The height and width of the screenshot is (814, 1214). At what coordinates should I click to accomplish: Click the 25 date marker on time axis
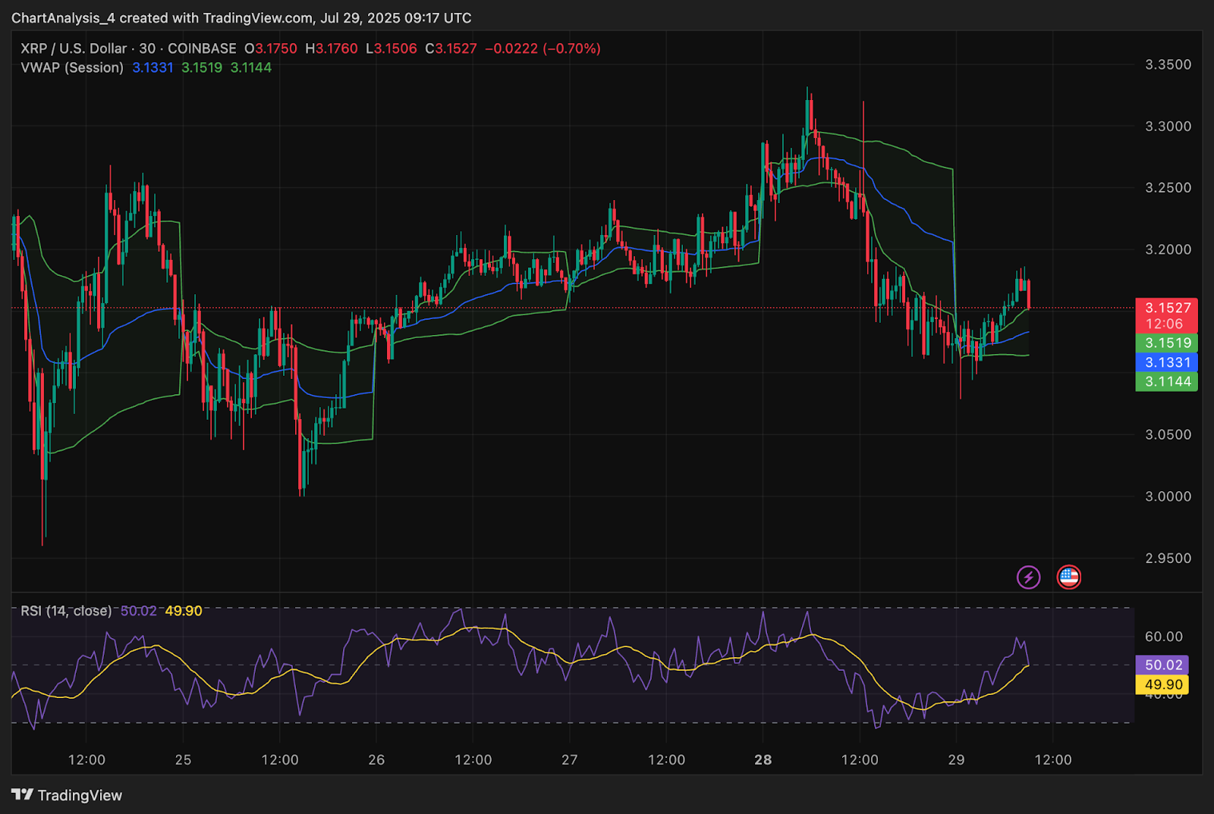click(x=183, y=759)
